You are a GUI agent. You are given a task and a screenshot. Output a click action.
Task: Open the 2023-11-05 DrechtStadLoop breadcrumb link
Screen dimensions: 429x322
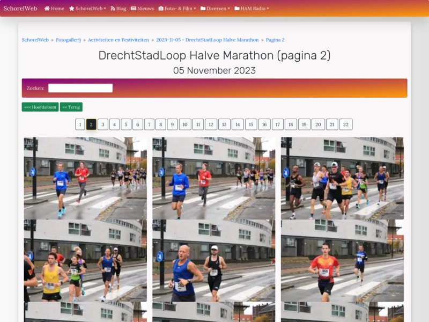click(208, 40)
